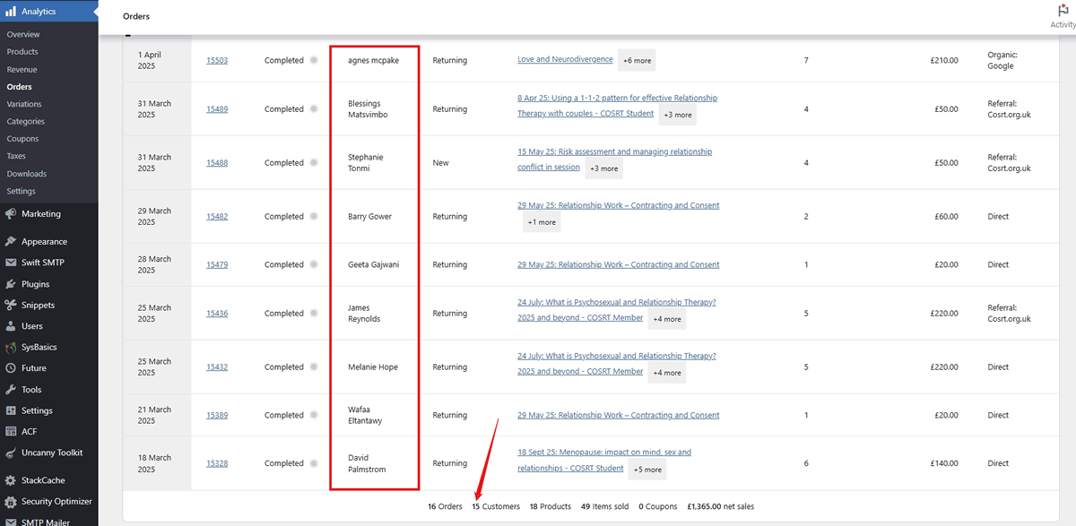This screenshot has width=1076, height=526.
Task: Click status dot for order 15503
Action: click(314, 60)
